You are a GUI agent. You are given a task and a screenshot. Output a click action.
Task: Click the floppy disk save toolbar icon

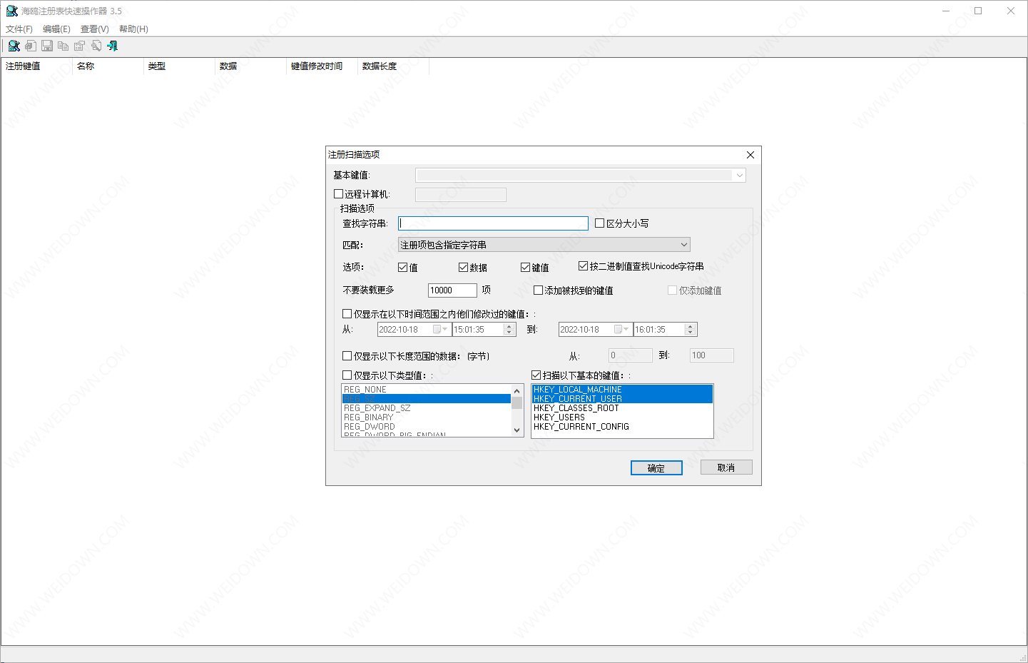click(47, 46)
